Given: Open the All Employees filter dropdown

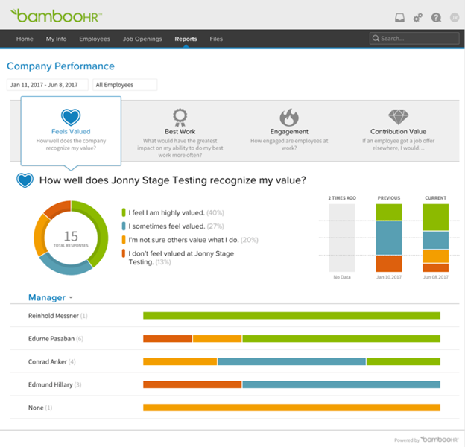Looking at the screenshot, I should 125,85.
